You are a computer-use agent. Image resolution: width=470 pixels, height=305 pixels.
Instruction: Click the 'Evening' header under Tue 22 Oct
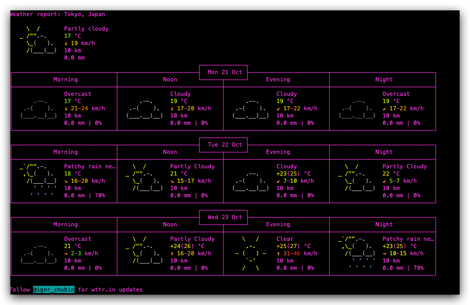click(x=278, y=152)
